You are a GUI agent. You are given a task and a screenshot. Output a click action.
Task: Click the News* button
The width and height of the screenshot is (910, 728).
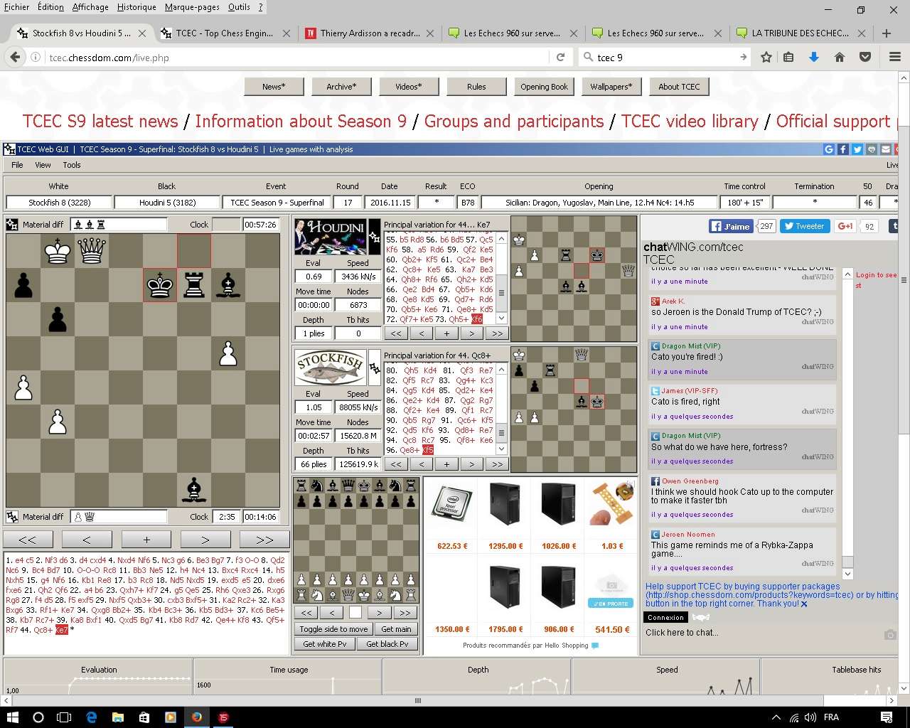coord(274,87)
